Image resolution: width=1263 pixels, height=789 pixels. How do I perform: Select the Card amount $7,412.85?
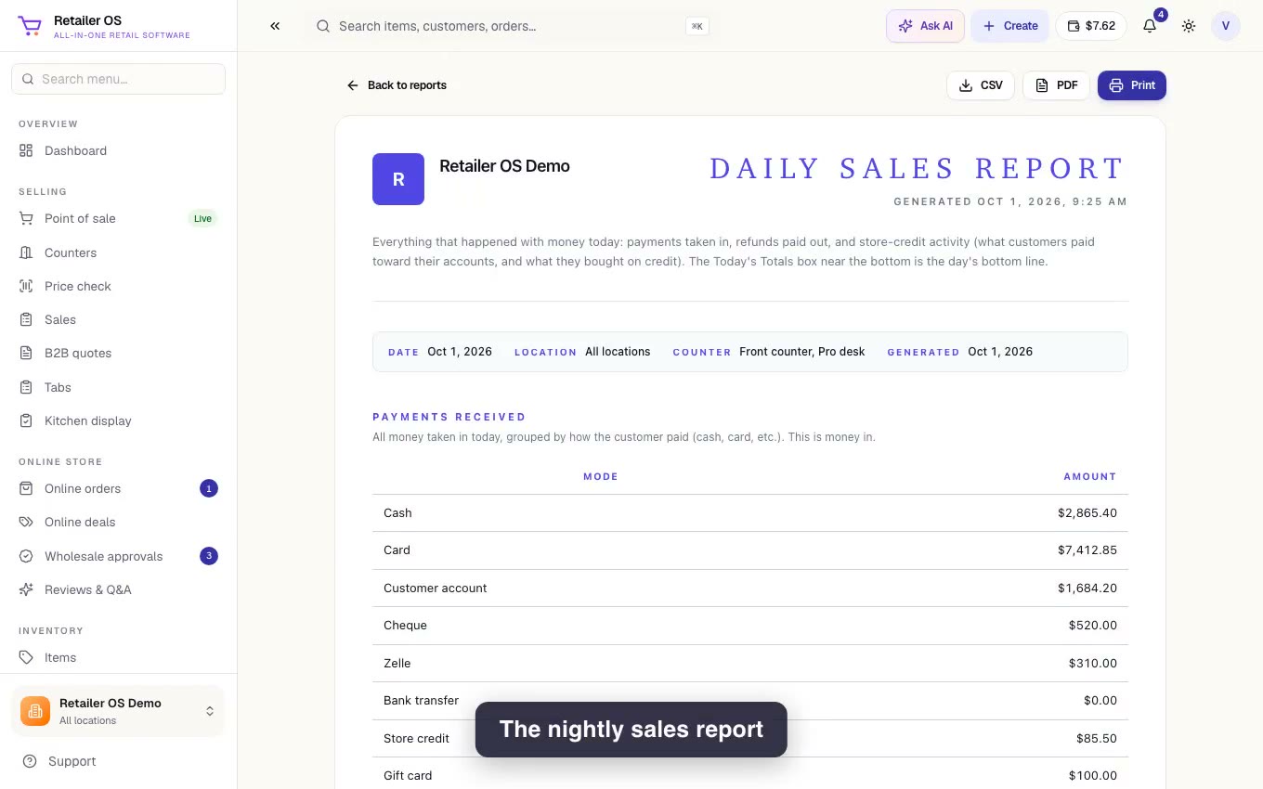click(1087, 550)
